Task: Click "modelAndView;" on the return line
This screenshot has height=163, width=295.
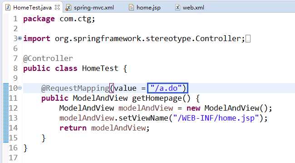Action: tap(120, 128)
